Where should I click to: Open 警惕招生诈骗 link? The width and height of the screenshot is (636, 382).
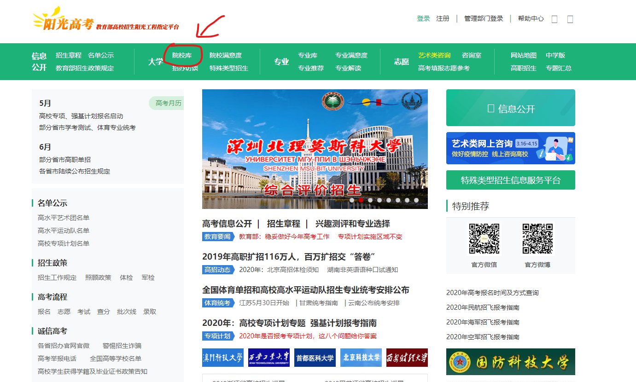[x=122, y=346]
